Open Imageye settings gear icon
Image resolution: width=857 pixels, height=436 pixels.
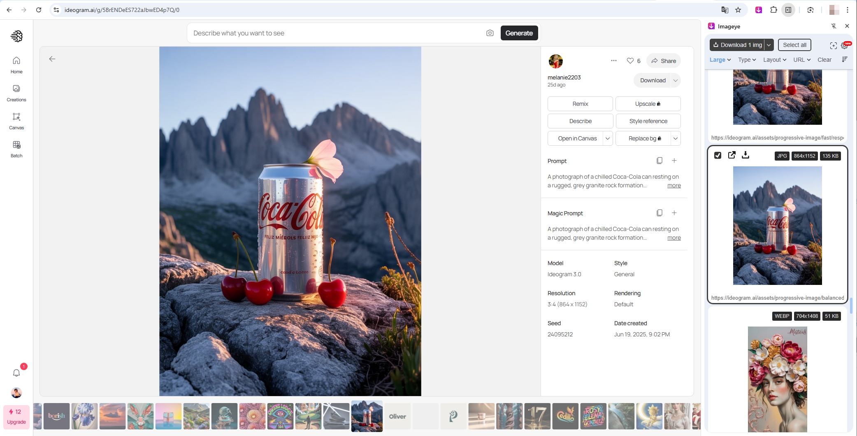click(844, 45)
